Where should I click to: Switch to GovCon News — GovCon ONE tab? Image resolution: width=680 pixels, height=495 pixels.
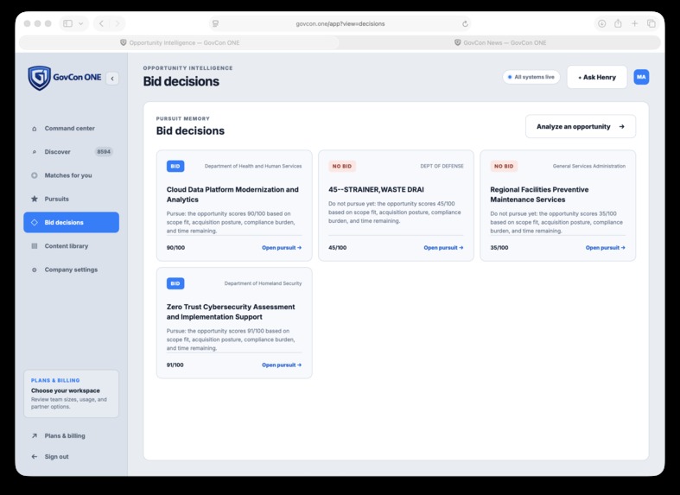[500, 42]
